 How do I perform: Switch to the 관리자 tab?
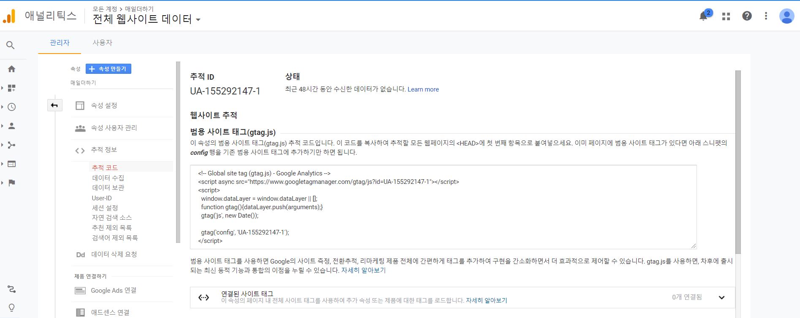pos(60,43)
